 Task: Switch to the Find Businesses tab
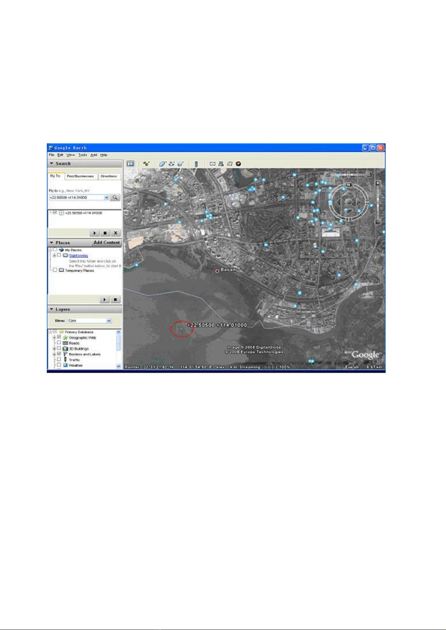click(x=81, y=176)
